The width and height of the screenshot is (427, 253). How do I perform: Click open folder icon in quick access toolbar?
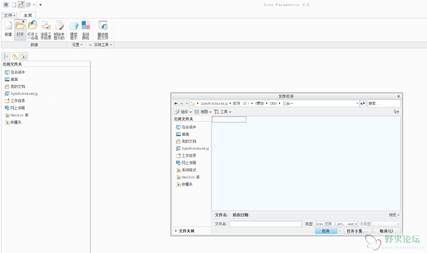[x=21, y=5]
